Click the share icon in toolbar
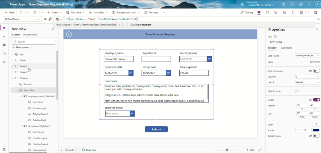The height and width of the screenshot is (153, 321). click(x=285, y=12)
